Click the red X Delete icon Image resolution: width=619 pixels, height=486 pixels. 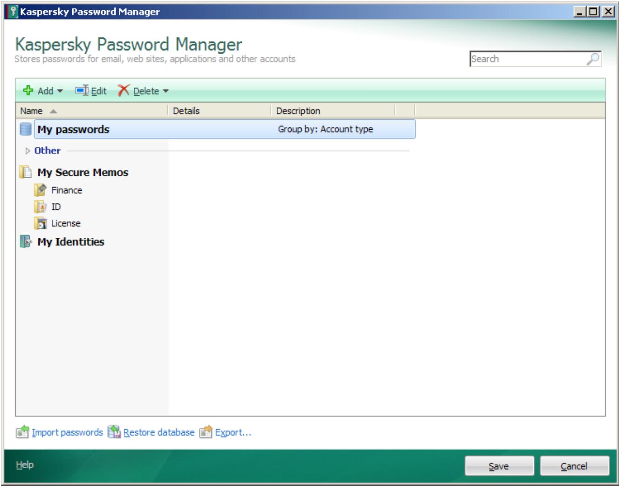123,90
